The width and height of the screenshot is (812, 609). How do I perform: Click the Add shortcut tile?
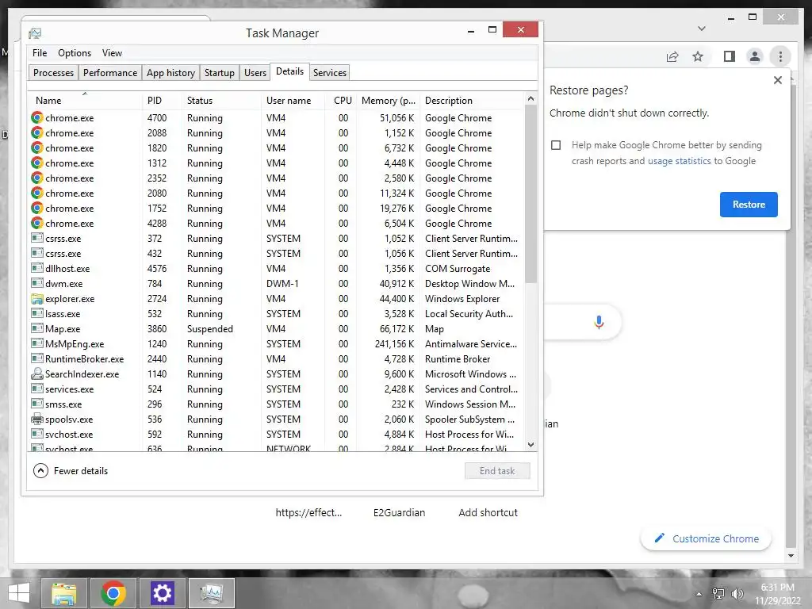coord(488,512)
